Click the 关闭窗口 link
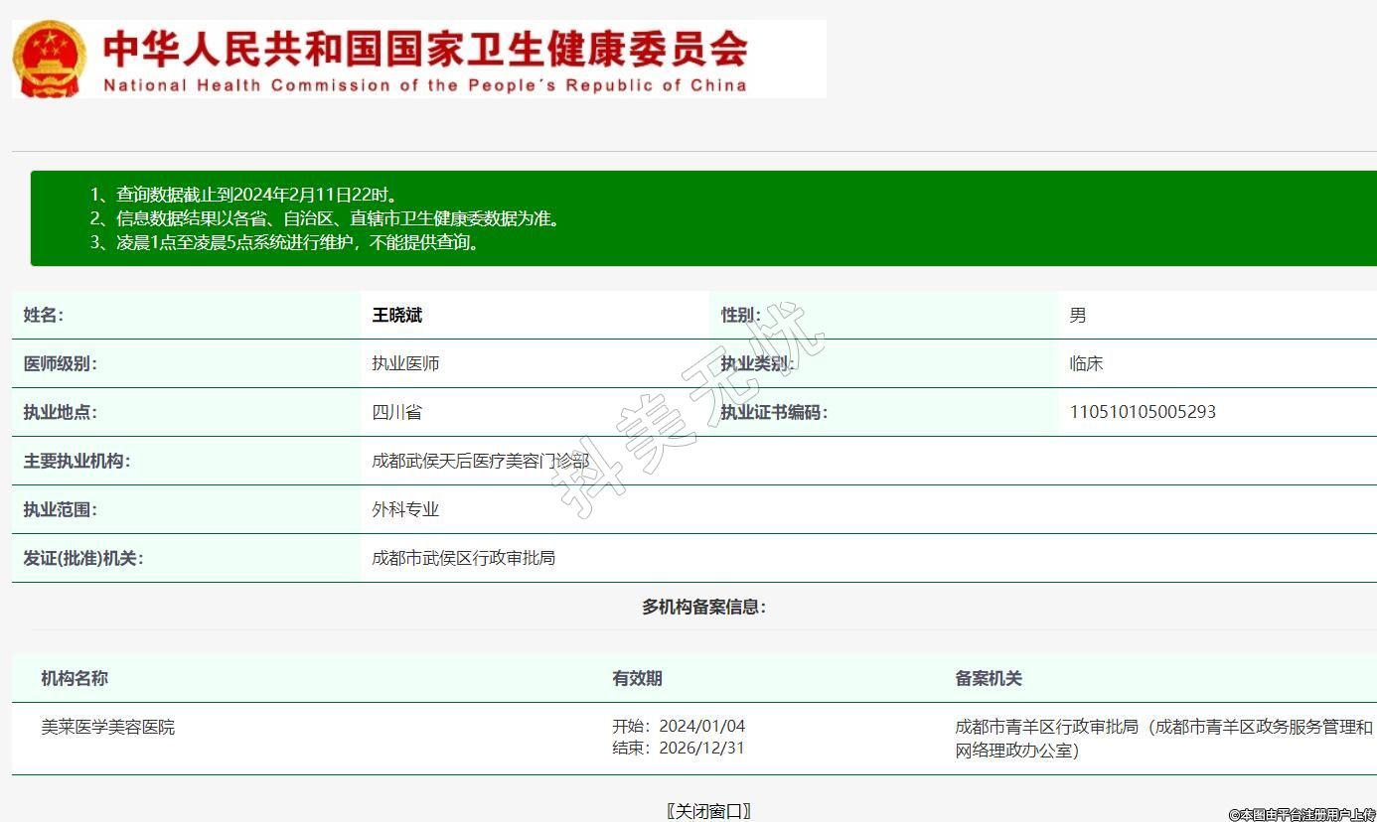 pos(708,811)
